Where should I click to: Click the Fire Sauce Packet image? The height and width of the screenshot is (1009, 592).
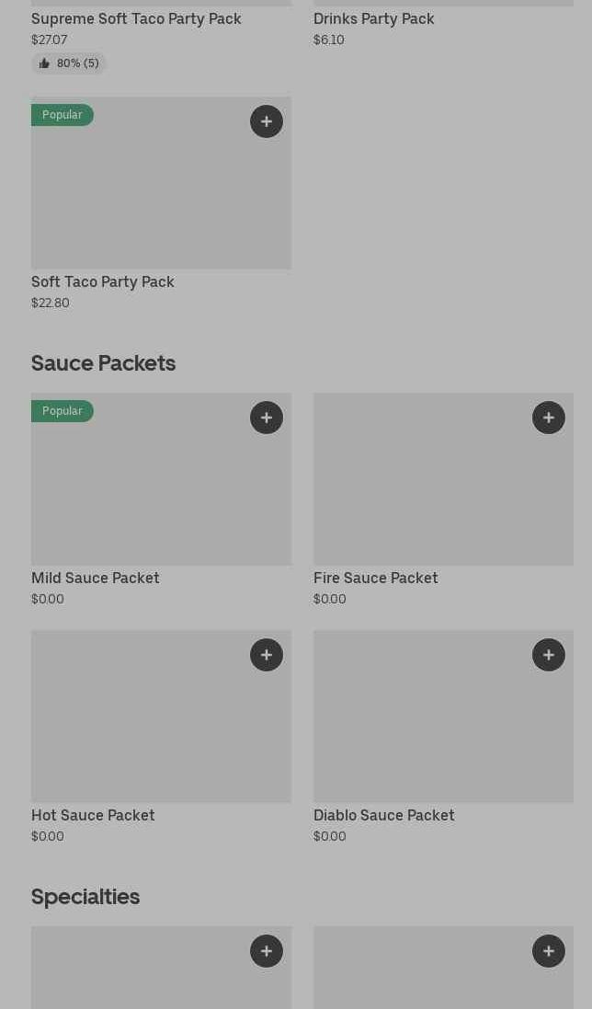[443, 487]
